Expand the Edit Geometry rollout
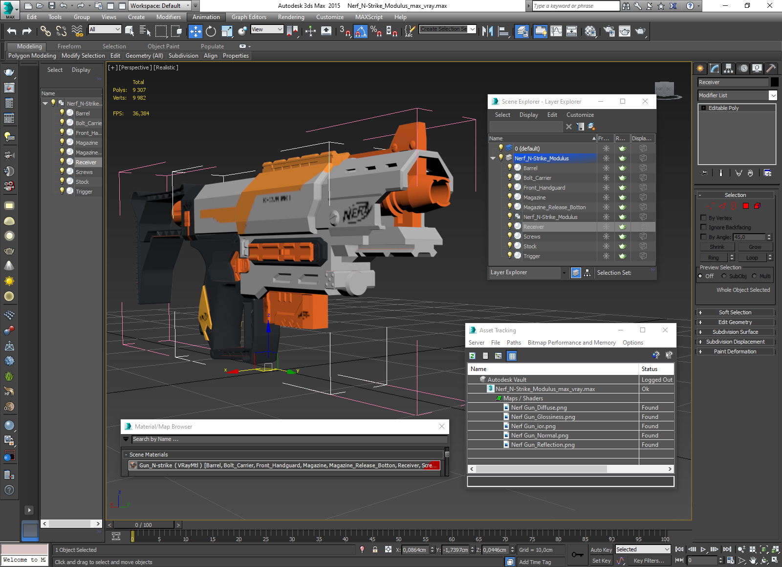The width and height of the screenshot is (782, 567). (735, 322)
